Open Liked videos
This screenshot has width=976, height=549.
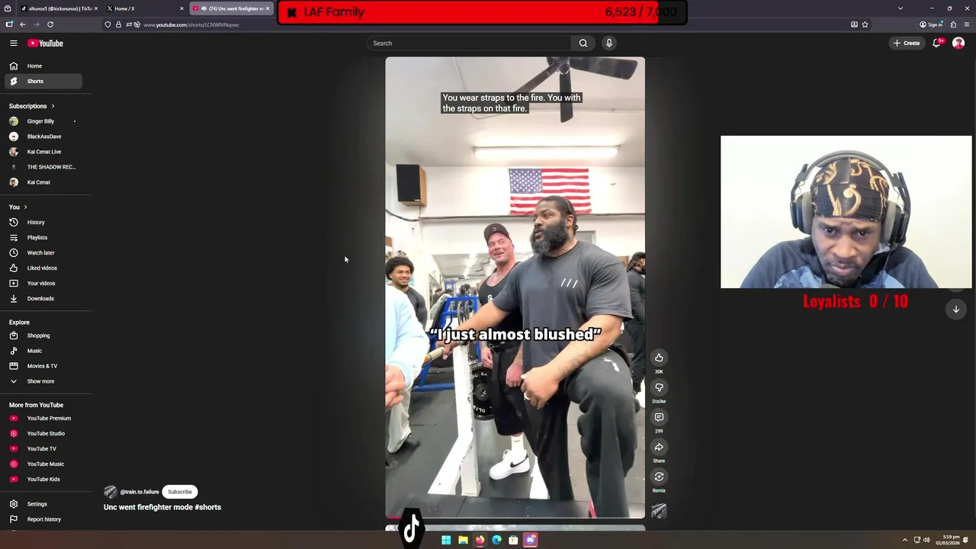click(43, 268)
